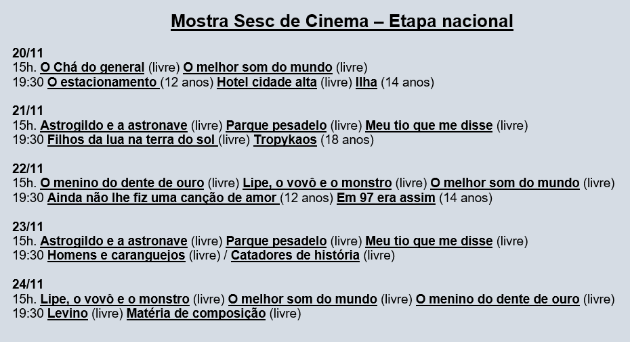Open Filhos da lua na terra do sol
Viewport: 630px width, 342px height.
pyautogui.click(x=133, y=140)
